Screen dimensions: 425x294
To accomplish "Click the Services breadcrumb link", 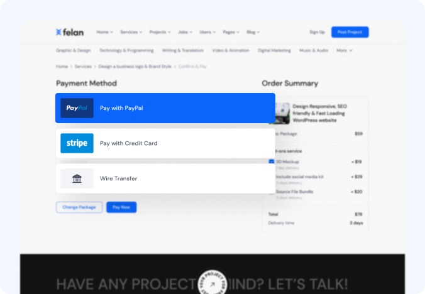I will [x=83, y=67].
